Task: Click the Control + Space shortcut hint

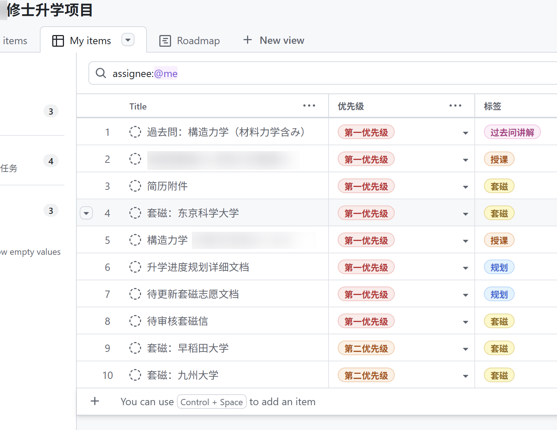Action: coord(212,402)
